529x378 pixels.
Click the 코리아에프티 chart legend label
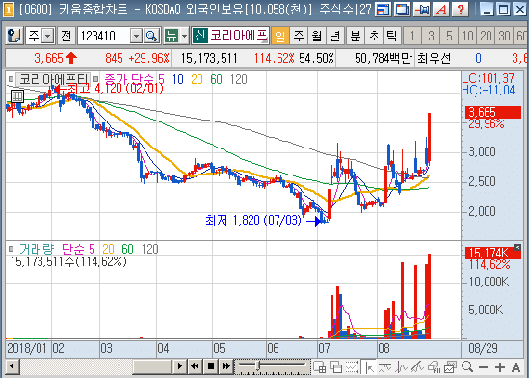tap(53, 80)
